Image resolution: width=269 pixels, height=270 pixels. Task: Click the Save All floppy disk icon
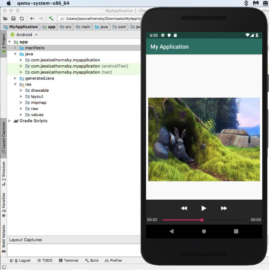(x=13, y=19)
